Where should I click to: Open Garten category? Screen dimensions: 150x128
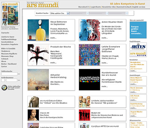[4, 66]
